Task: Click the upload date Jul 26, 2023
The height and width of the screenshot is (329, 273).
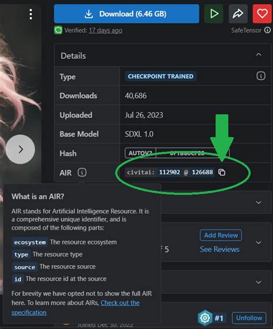Action: coord(144,115)
